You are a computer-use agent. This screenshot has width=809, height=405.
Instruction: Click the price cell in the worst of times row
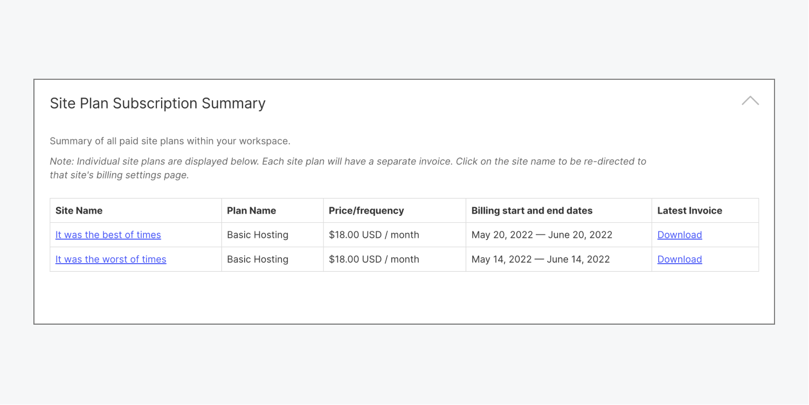click(x=374, y=259)
